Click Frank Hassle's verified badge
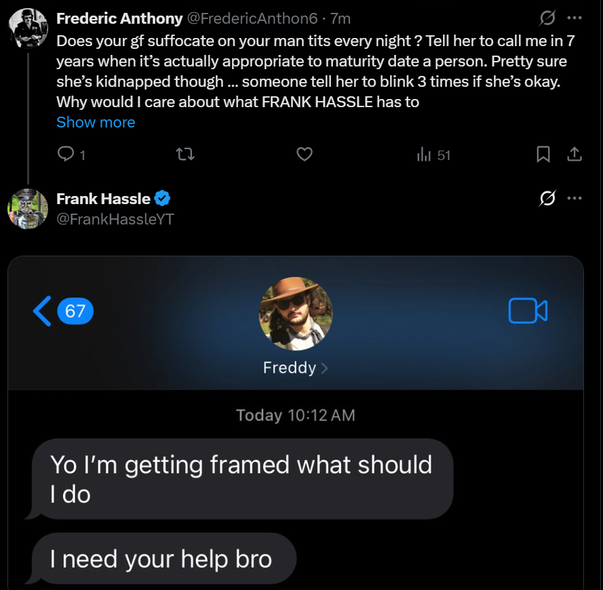Image resolution: width=603 pixels, height=590 pixels. click(162, 199)
